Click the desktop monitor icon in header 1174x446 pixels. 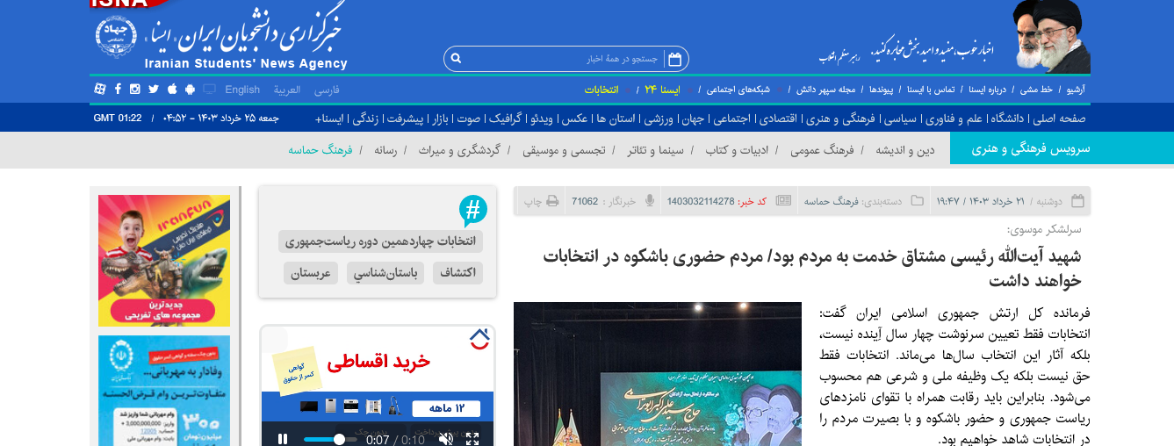[209, 89]
